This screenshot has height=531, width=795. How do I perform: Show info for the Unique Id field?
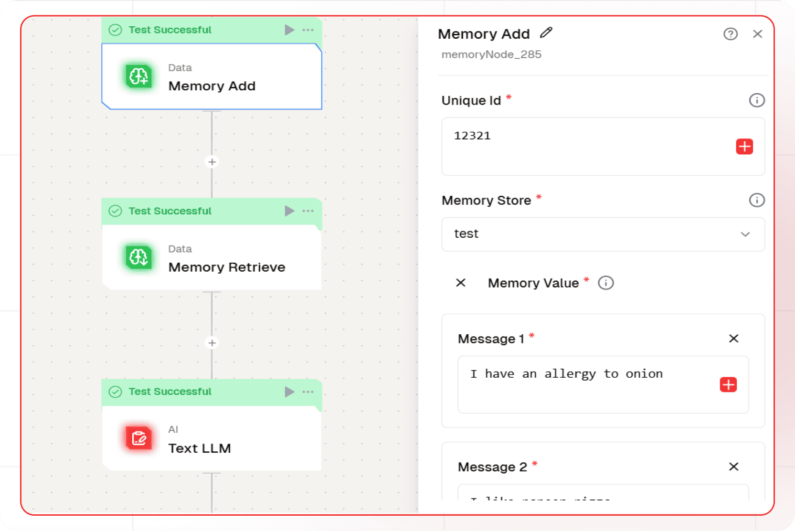[x=757, y=100]
